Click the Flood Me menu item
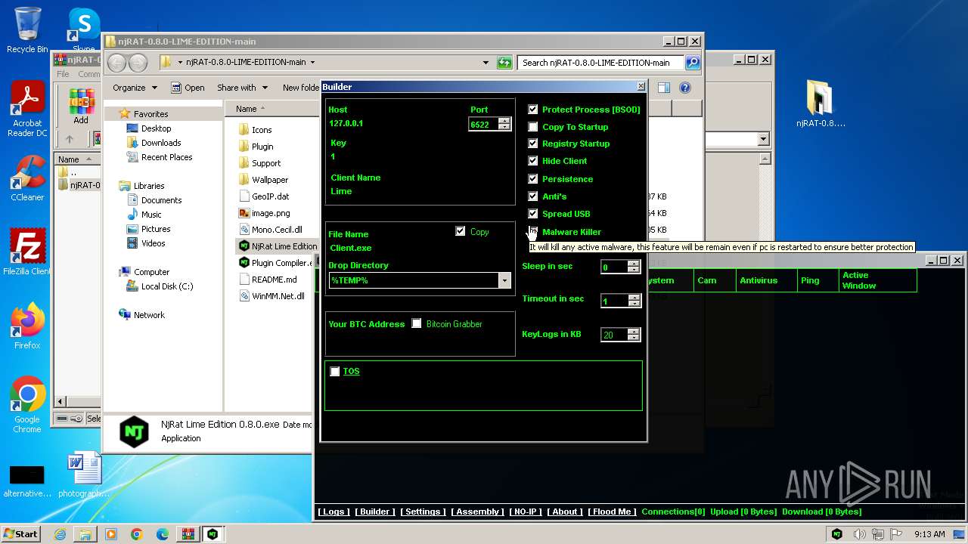This screenshot has height=544, width=968. (612, 512)
